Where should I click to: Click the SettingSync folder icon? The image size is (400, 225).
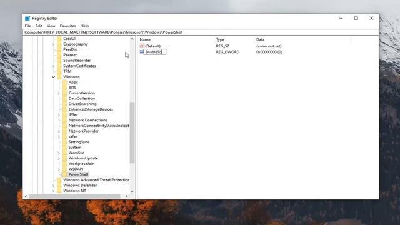pos(64,142)
